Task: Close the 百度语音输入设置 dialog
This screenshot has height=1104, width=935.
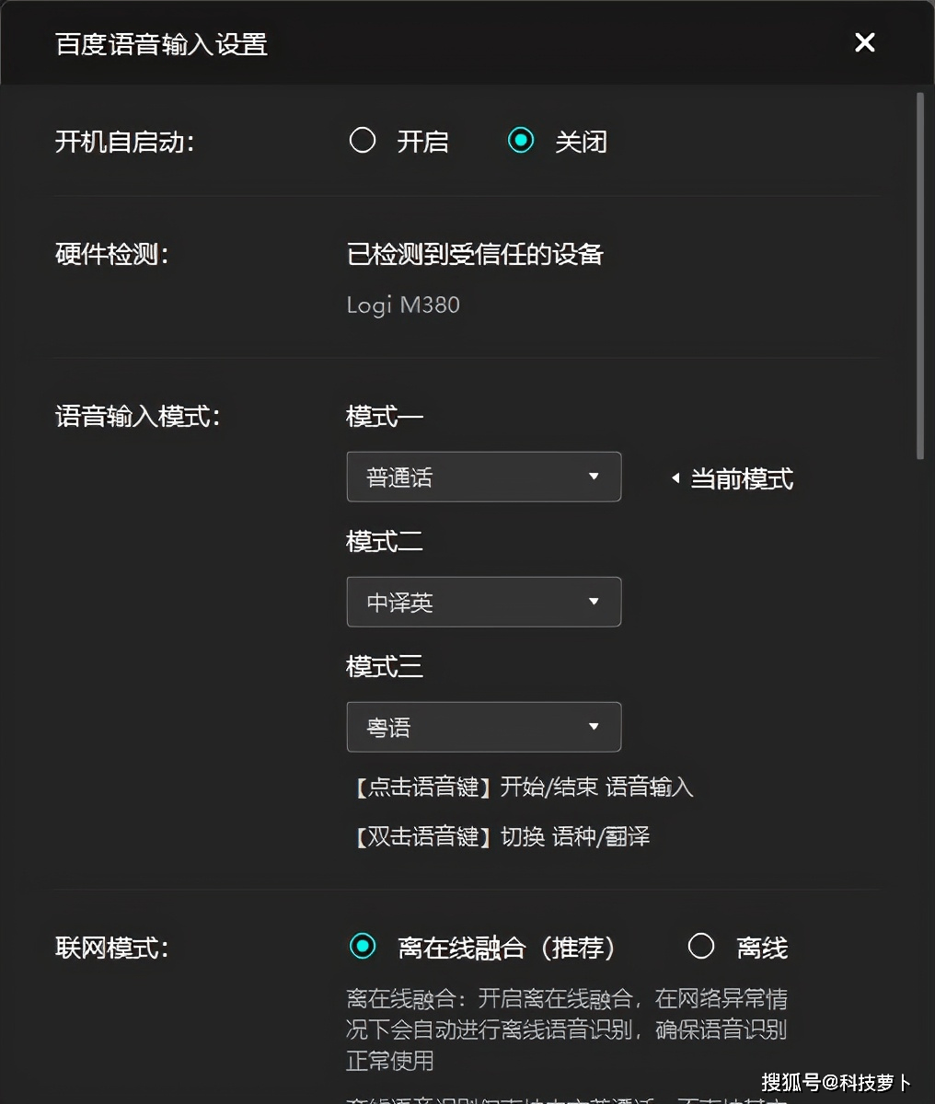Action: [x=863, y=42]
